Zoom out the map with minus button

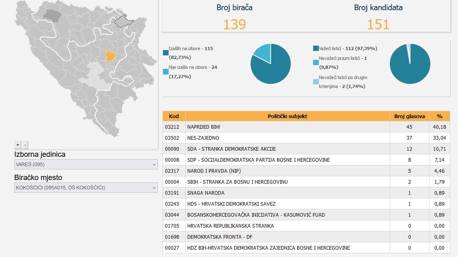pos(25,145)
